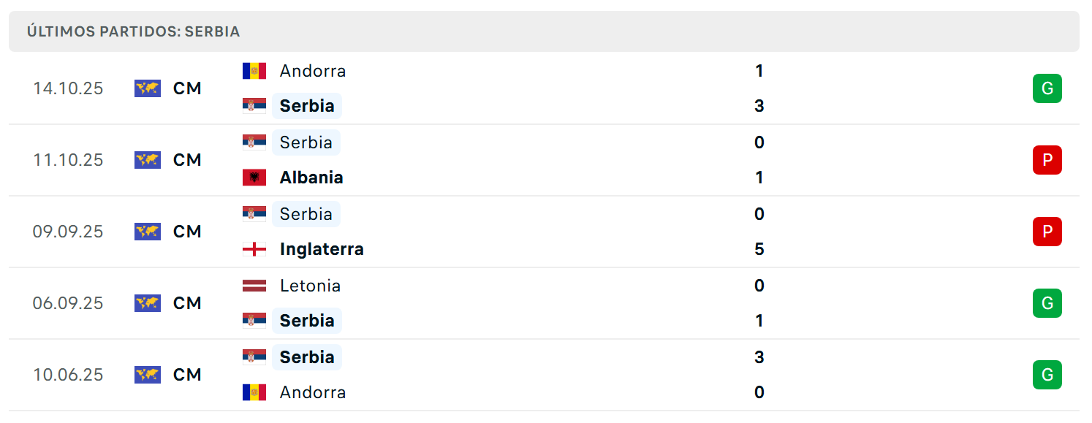Image resolution: width=1092 pixels, height=423 pixels.
Task: Click the Letonia flag icon
Action: coord(254,286)
